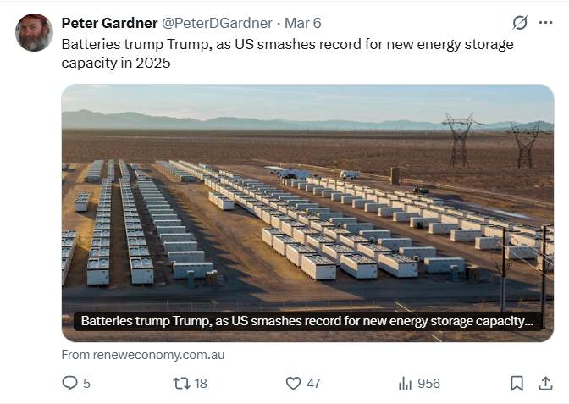
Task: Click the reply count of 5
Action: click(x=86, y=384)
